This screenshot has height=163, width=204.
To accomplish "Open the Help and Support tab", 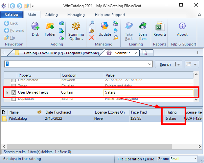I will click(x=110, y=15).
